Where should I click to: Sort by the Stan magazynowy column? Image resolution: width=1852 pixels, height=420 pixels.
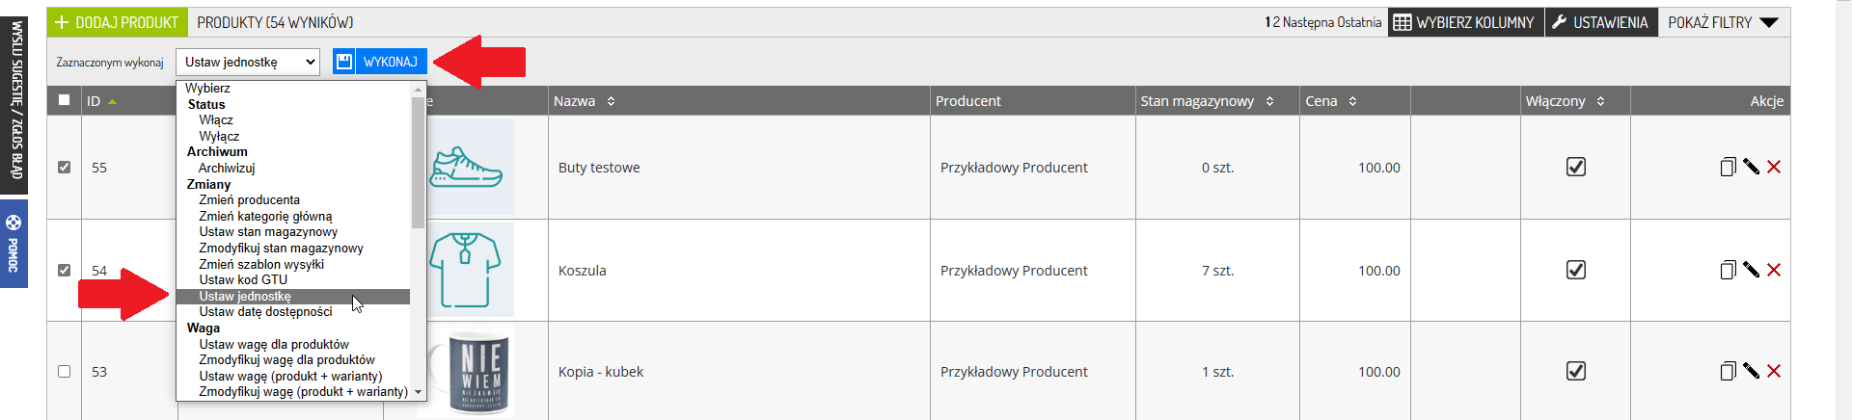click(x=1207, y=100)
